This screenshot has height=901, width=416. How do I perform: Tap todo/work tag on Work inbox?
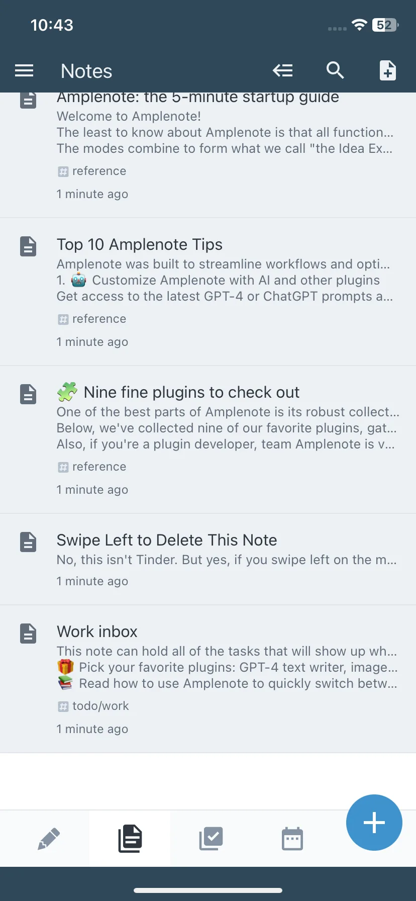[x=93, y=706]
